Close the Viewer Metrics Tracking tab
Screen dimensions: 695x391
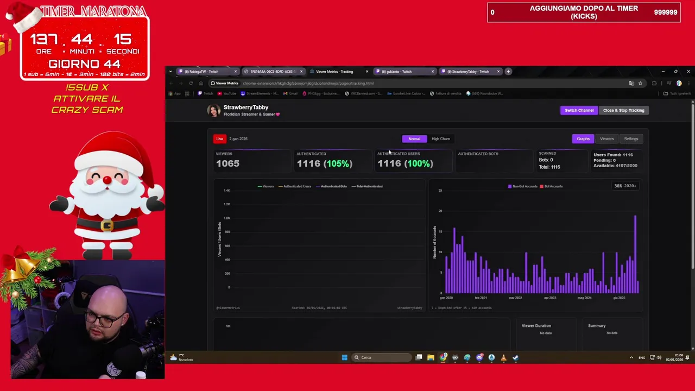pyautogui.click(x=367, y=72)
